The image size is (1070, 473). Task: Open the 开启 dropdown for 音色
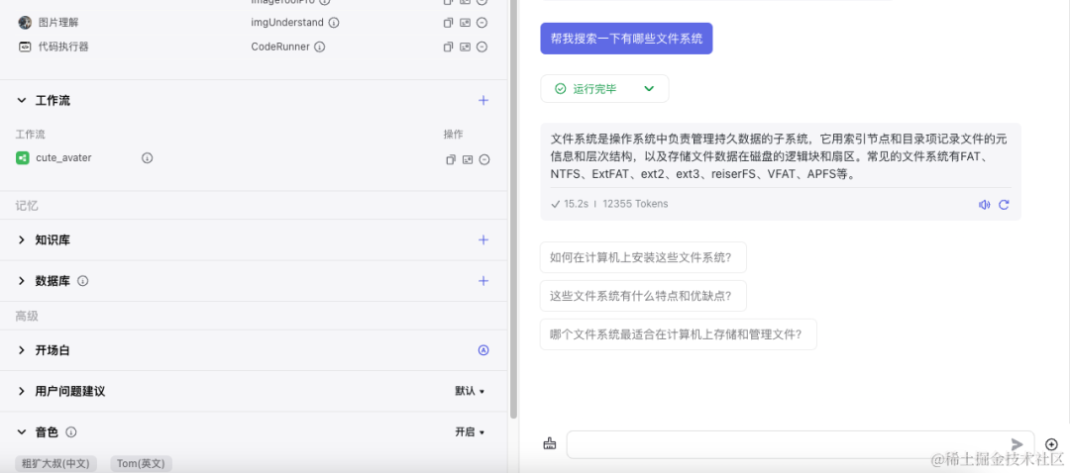470,432
